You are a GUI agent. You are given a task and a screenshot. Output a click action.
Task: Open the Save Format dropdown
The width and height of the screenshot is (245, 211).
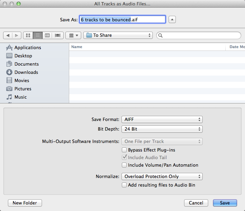click(x=162, y=120)
